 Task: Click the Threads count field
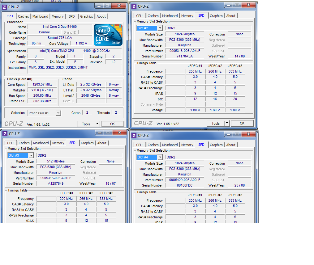click(116, 113)
